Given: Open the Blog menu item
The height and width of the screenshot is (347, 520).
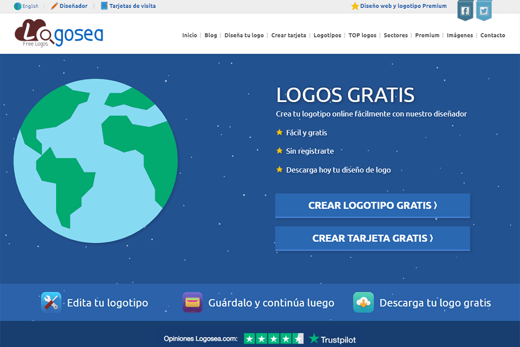Looking at the screenshot, I should pos(211,35).
